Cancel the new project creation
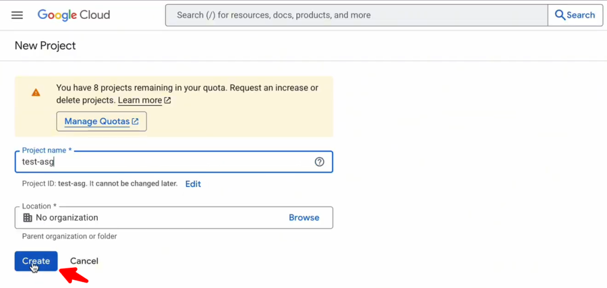This screenshot has width=607, height=288. pyautogui.click(x=84, y=261)
